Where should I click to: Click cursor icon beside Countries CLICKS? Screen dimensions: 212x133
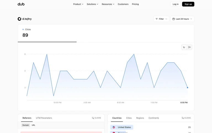pos(182,118)
